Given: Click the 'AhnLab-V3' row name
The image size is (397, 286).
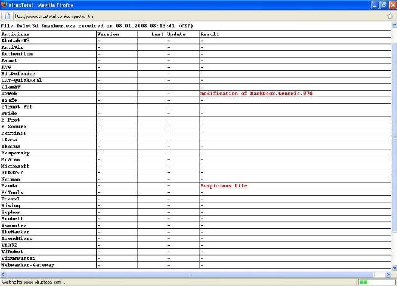Looking at the screenshot, I should [16, 41].
